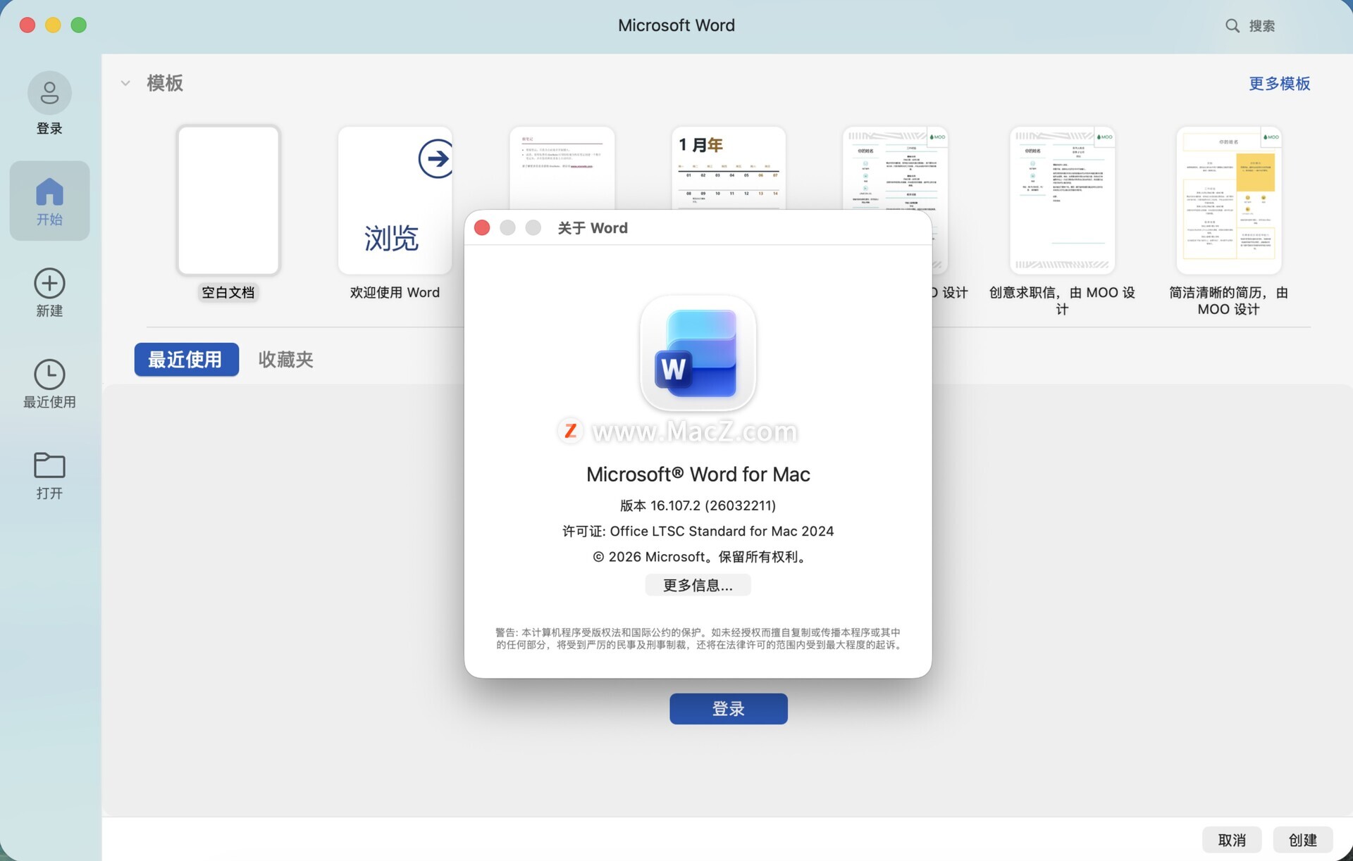Click the 取消 cancel button
This screenshot has height=861, width=1353.
pyautogui.click(x=1231, y=839)
